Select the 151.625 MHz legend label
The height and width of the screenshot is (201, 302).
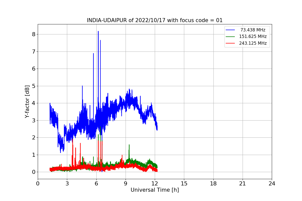pos(253,36)
